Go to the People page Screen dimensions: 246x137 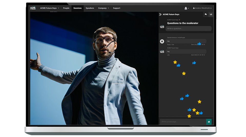(x=66, y=8)
